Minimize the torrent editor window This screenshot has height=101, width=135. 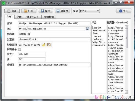(116, 2)
